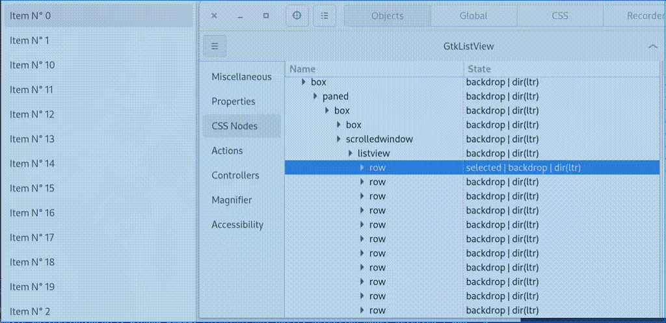
Task: Open the Magnifier page
Action: pyautogui.click(x=232, y=200)
